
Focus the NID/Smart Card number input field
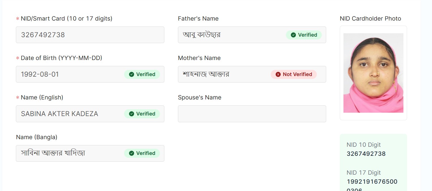click(90, 35)
